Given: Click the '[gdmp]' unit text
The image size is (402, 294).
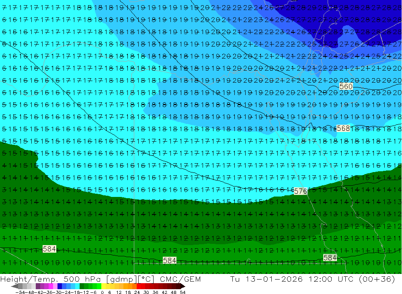Looking at the screenshot, I should tap(121, 279).
